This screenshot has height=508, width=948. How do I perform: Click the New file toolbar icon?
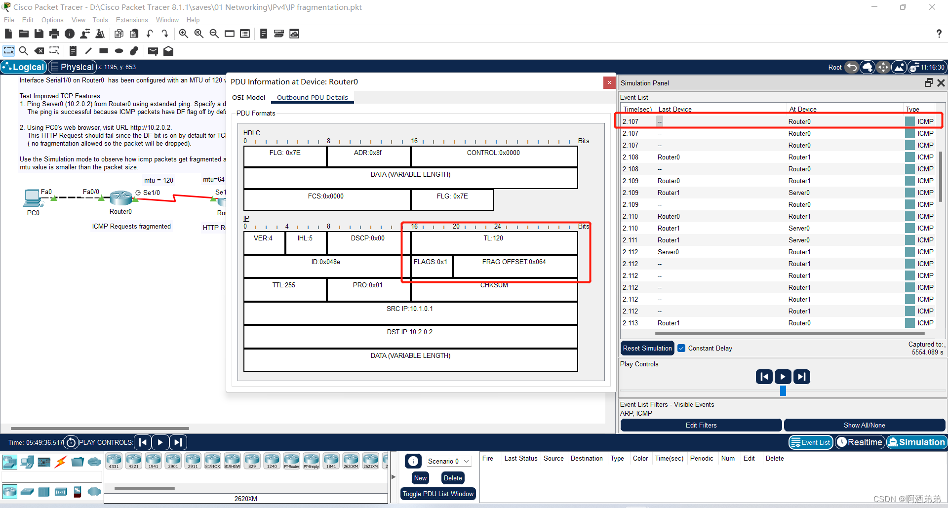[x=8, y=34]
